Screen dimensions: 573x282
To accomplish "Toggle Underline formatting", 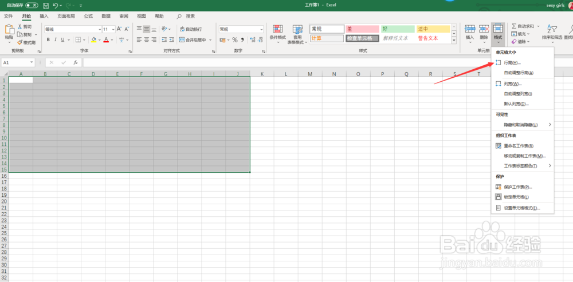I will (x=63, y=40).
